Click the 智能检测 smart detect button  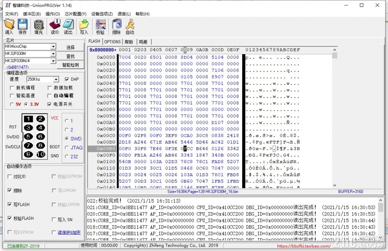(x=70, y=65)
